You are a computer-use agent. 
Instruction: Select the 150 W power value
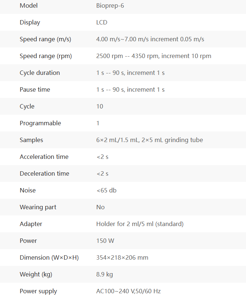click(x=105, y=241)
